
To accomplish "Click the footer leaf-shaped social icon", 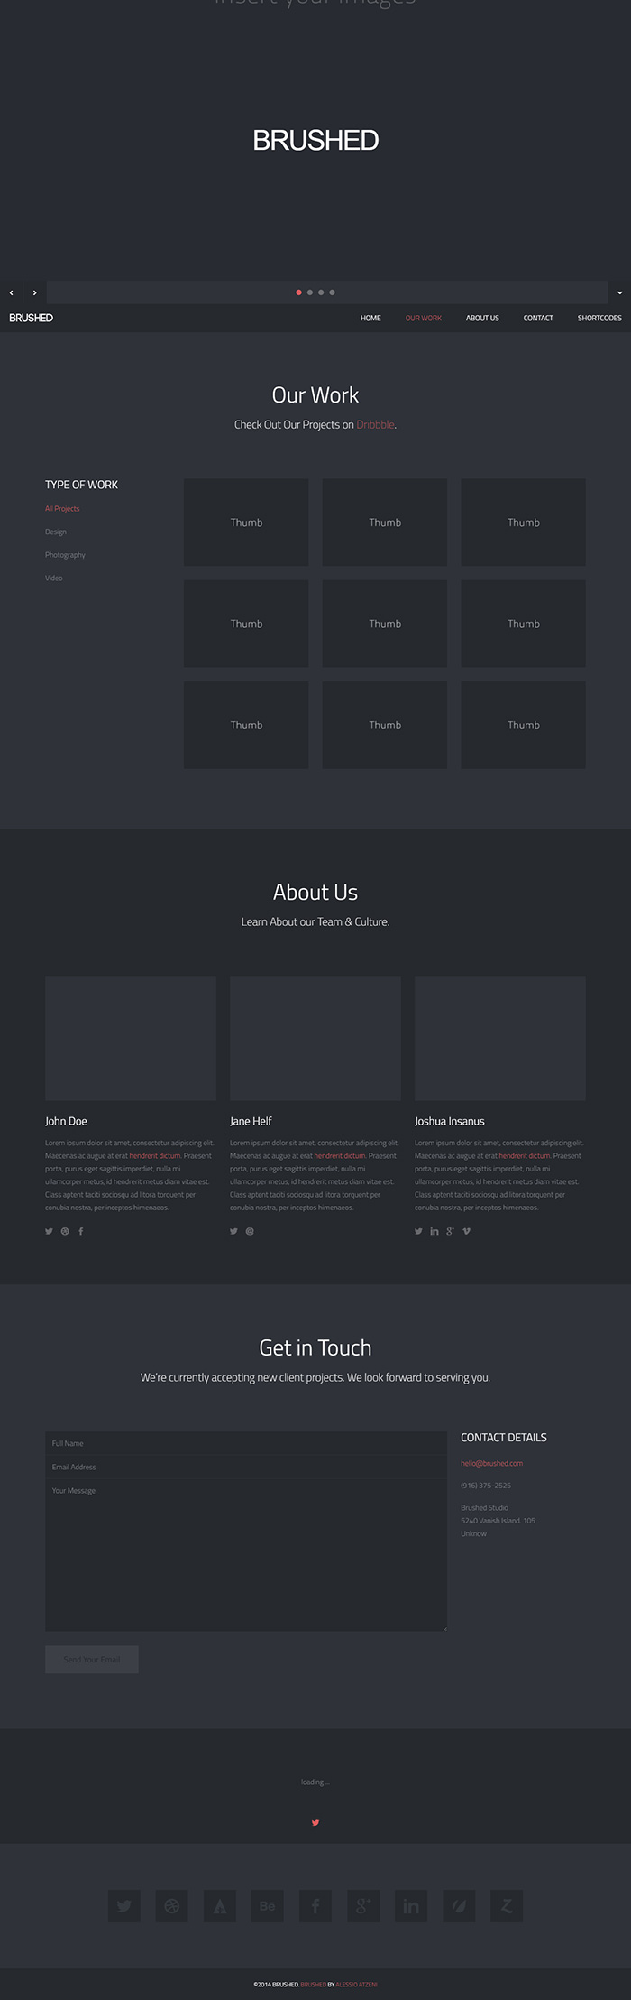I will pos(459,1905).
